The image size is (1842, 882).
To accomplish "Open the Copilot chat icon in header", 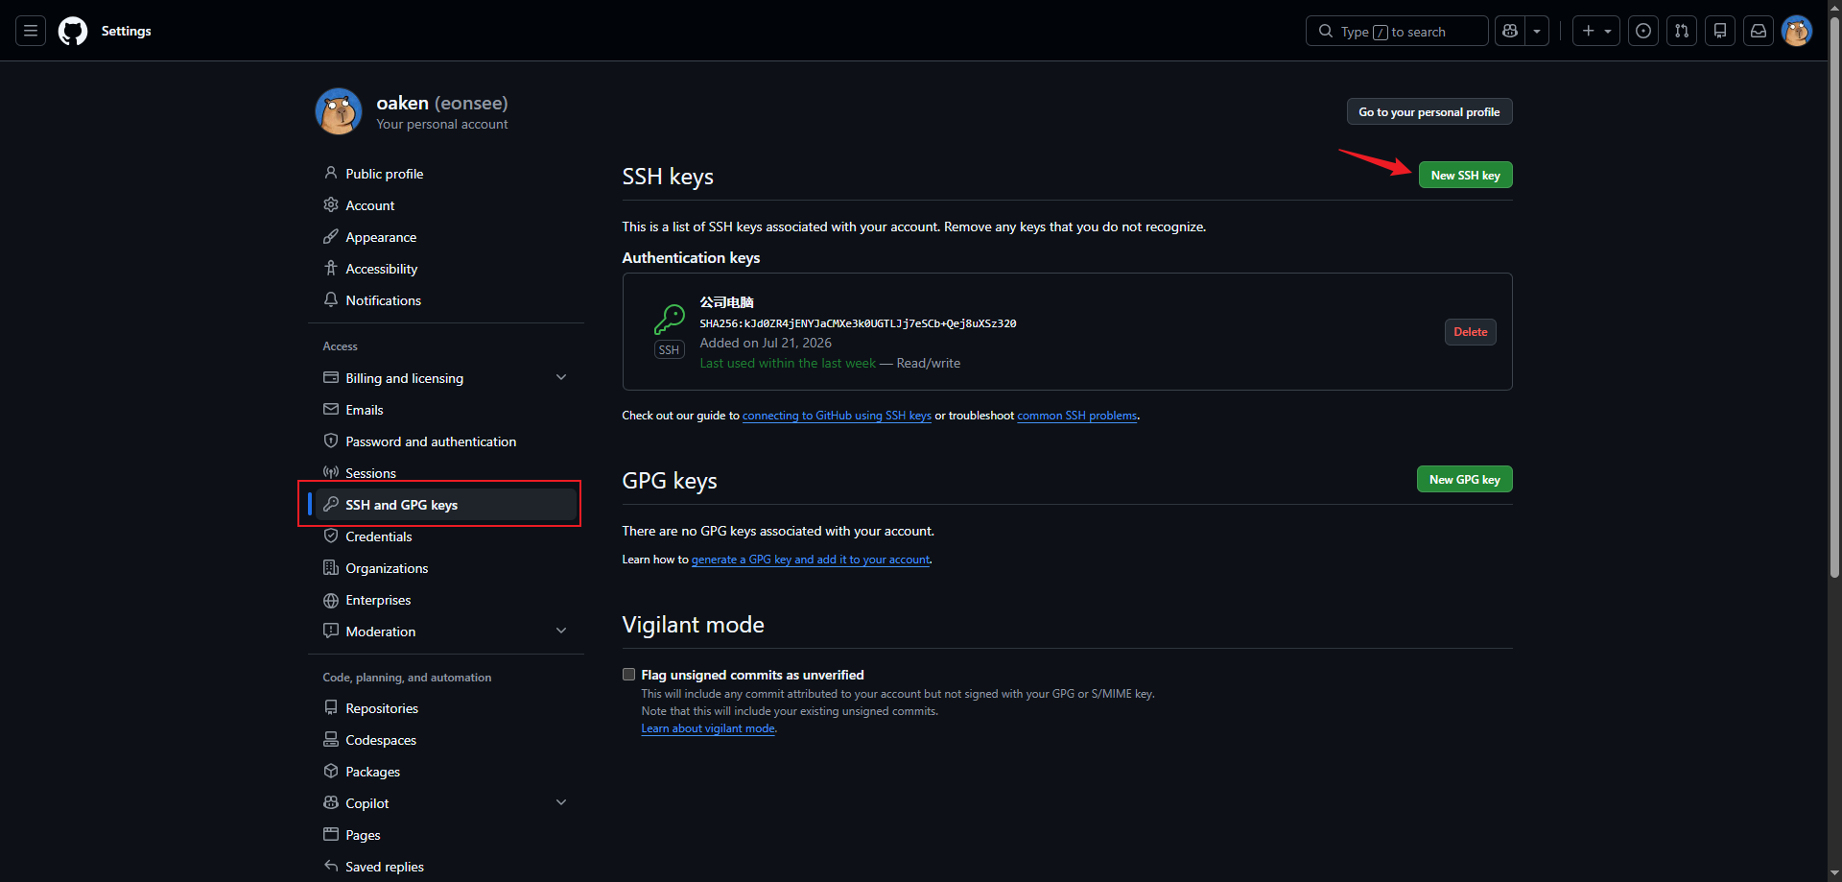I will pos(1510,31).
